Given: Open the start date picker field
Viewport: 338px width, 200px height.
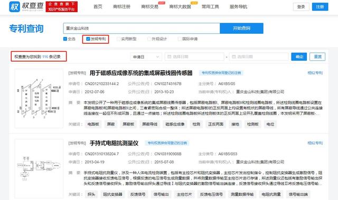Looking at the screenshot, I should pos(194,57).
